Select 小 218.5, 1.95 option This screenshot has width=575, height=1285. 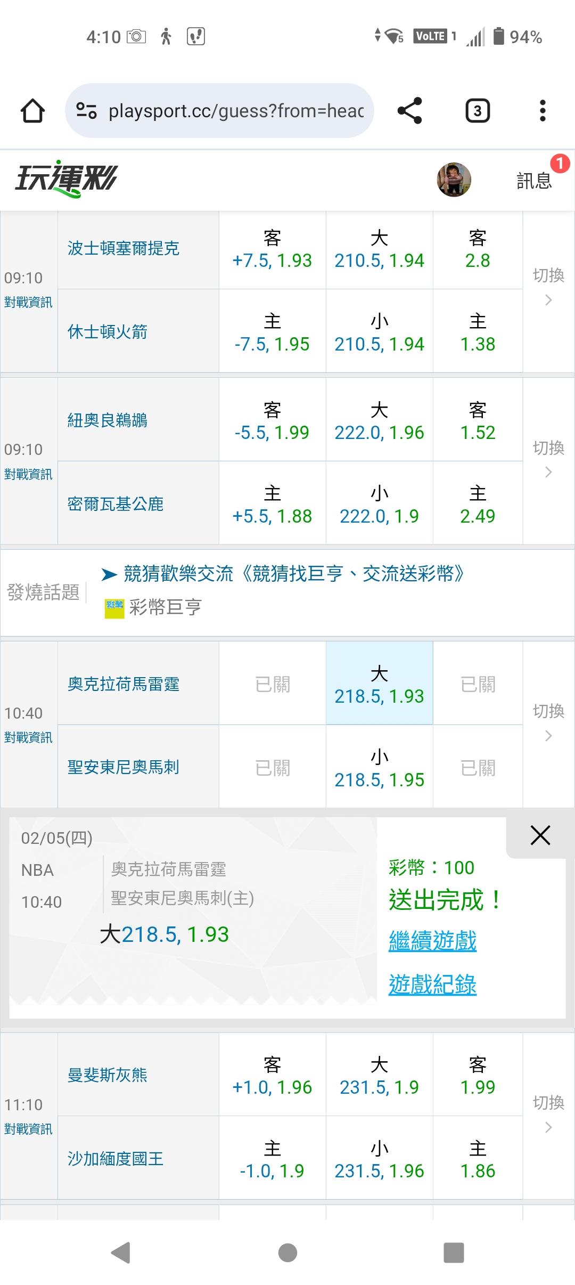click(379, 768)
